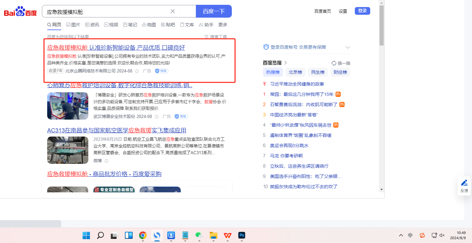The image size is (472, 243).
Task: Open the AC313 helicopter thumbnail
Action: point(68,150)
